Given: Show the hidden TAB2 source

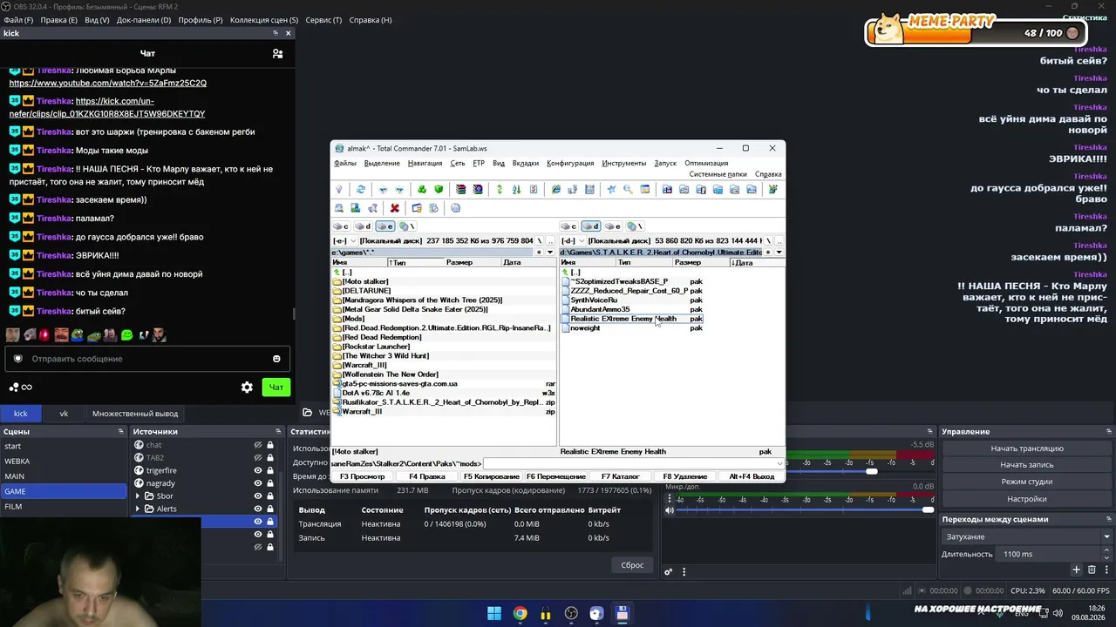Looking at the screenshot, I should click(x=258, y=458).
